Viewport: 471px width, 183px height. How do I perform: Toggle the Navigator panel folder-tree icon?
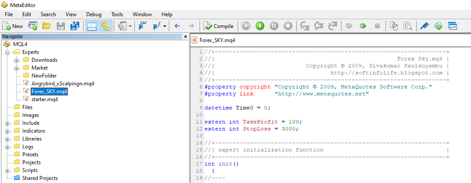click(105, 26)
